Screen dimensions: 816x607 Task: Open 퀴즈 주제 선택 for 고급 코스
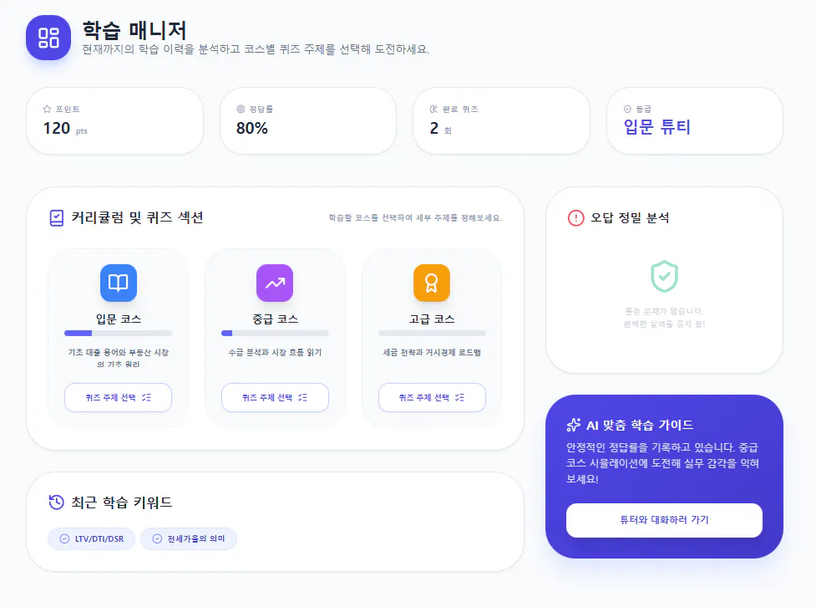[431, 397]
